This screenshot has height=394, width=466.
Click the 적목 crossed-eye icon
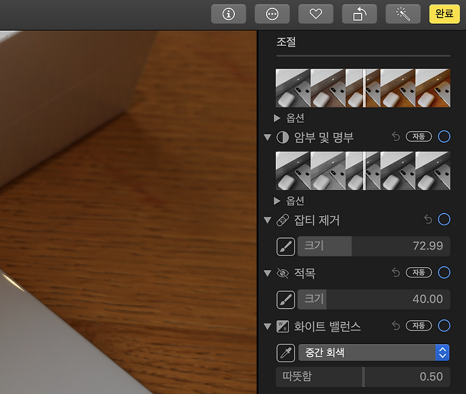pos(282,273)
